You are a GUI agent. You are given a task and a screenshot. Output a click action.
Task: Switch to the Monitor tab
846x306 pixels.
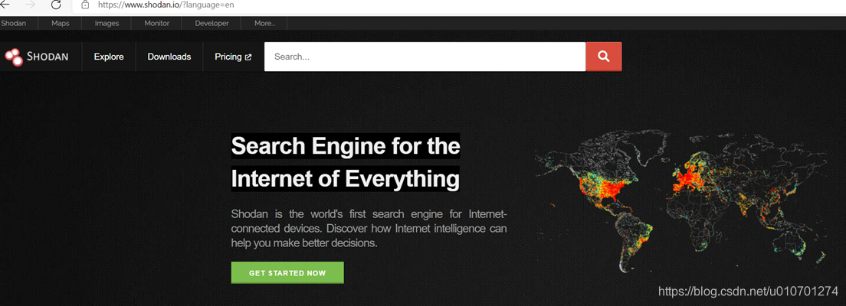(x=156, y=23)
